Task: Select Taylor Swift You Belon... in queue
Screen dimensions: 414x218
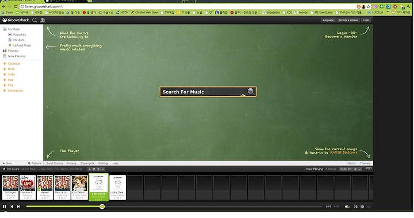Action: (x=79, y=188)
